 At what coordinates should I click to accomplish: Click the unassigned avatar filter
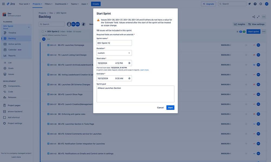pyautogui.click(x=69, y=24)
